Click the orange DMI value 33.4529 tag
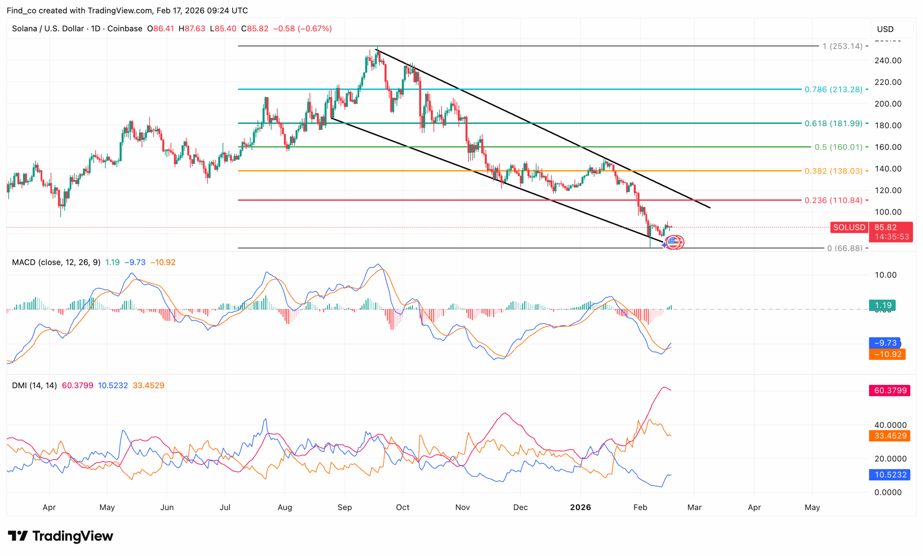Viewport: 923px width, 556px height. pyautogui.click(x=889, y=436)
